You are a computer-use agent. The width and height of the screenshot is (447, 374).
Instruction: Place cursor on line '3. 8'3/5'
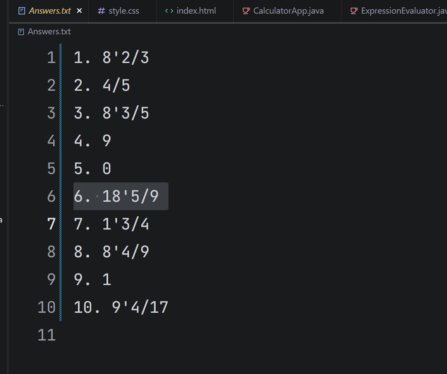click(x=111, y=113)
